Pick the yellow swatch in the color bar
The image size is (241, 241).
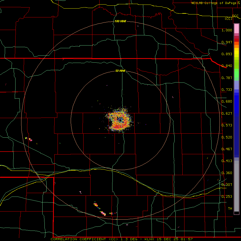point(236,52)
